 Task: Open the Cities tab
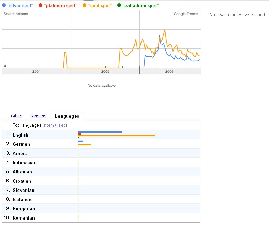[x=16, y=116]
